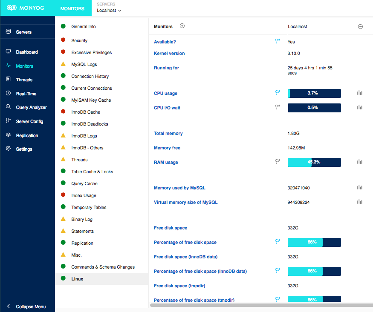Add a monitor with the plus icon
This screenshot has width=373, height=312.
coord(182,26)
